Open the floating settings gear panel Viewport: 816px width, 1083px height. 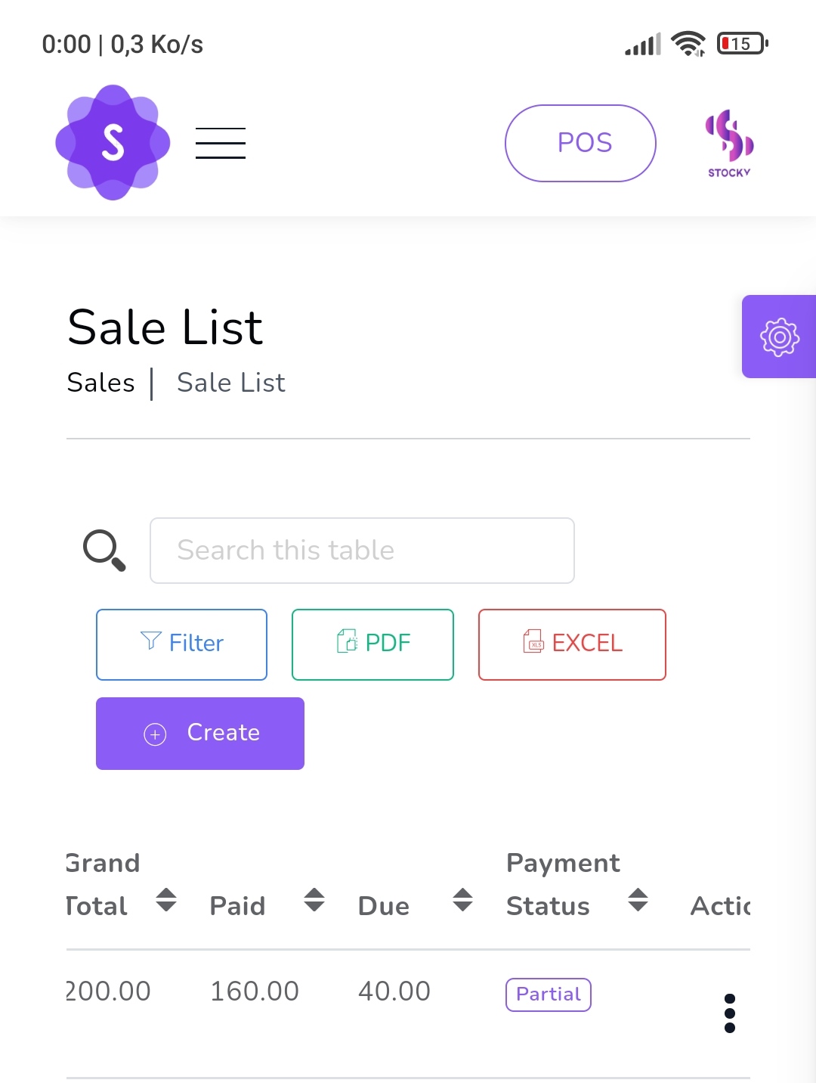click(780, 337)
